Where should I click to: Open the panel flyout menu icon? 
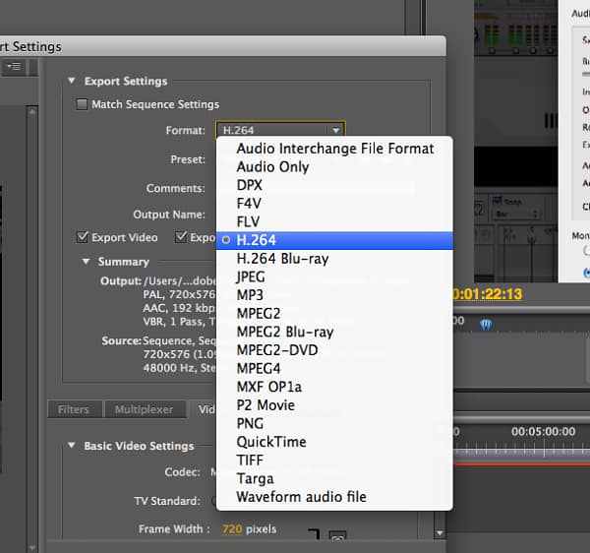click(x=16, y=67)
